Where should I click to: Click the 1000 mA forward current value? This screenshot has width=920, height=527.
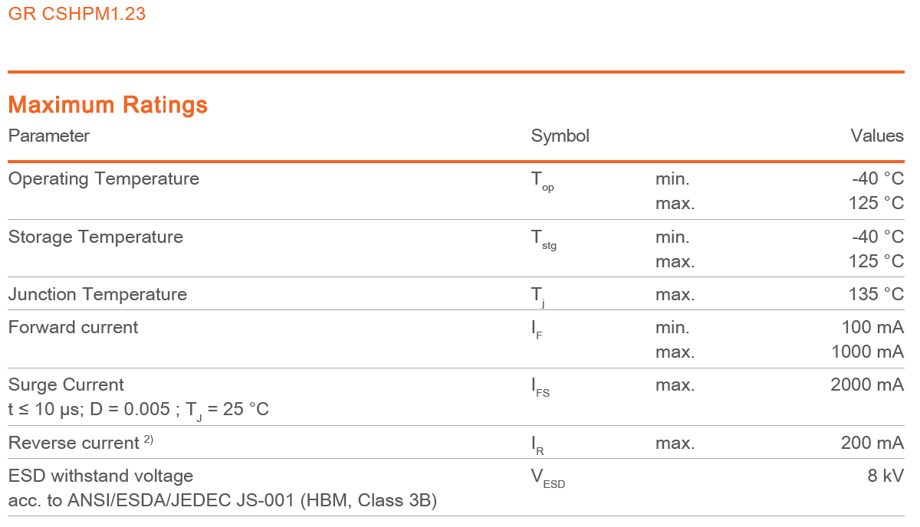tap(868, 352)
